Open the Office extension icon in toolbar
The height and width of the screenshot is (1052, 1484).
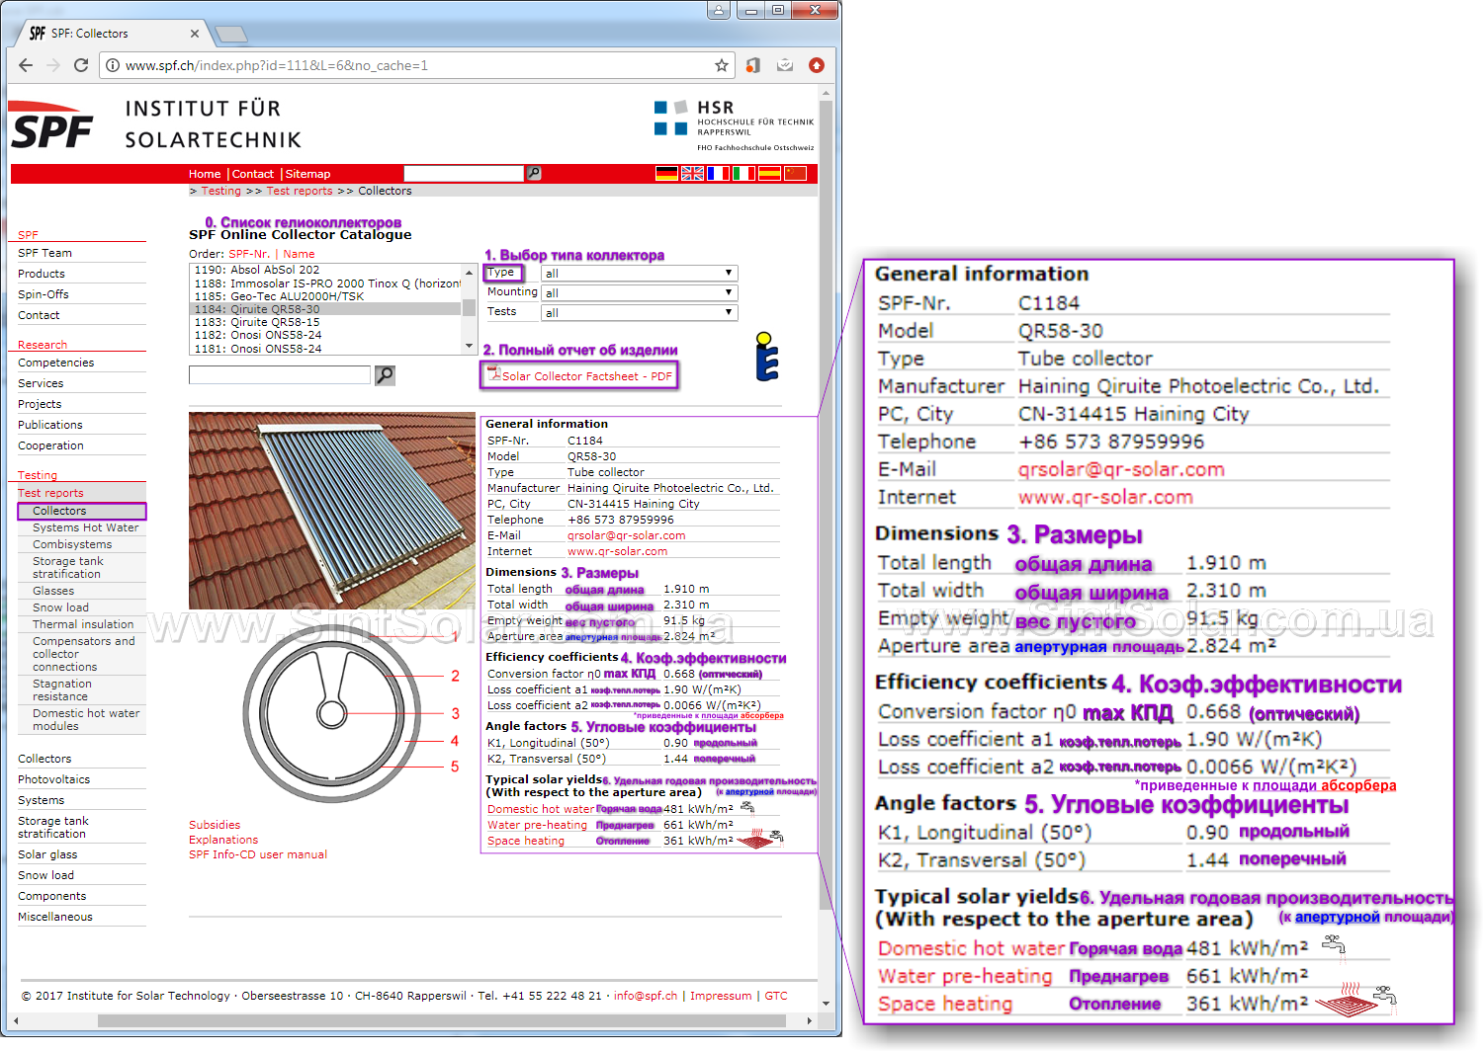tap(753, 65)
